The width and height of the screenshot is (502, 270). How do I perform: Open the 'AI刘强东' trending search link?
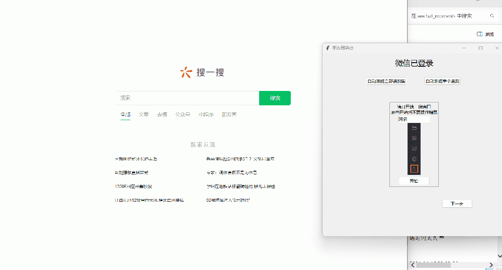pos(131,173)
